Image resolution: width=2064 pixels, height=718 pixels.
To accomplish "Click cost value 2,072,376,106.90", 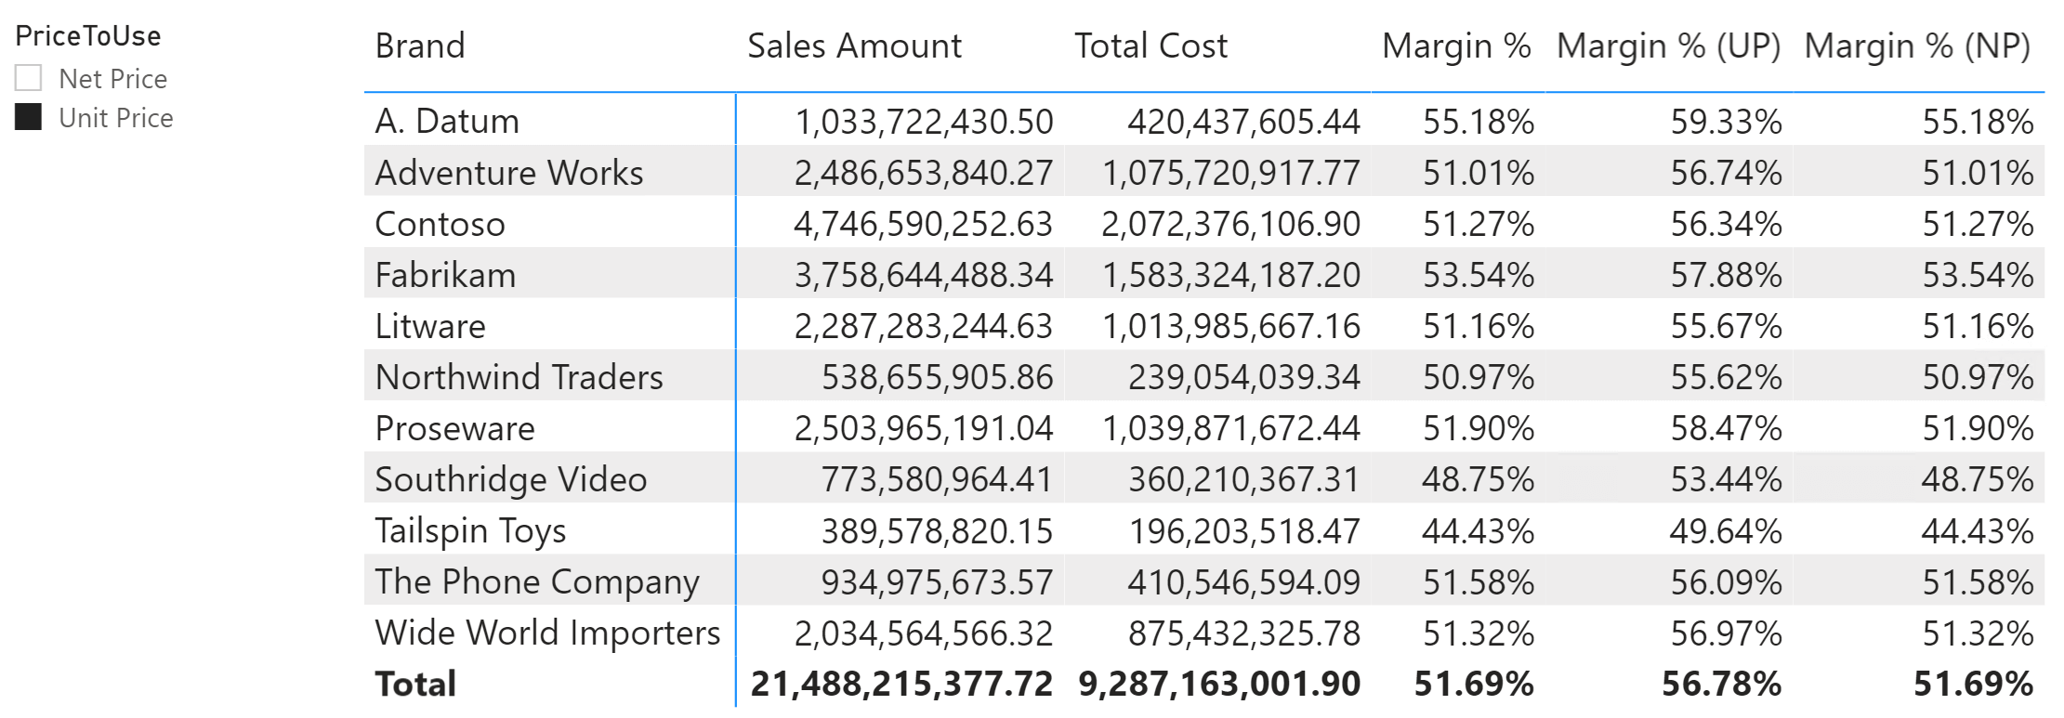I will [x=1230, y=224].
